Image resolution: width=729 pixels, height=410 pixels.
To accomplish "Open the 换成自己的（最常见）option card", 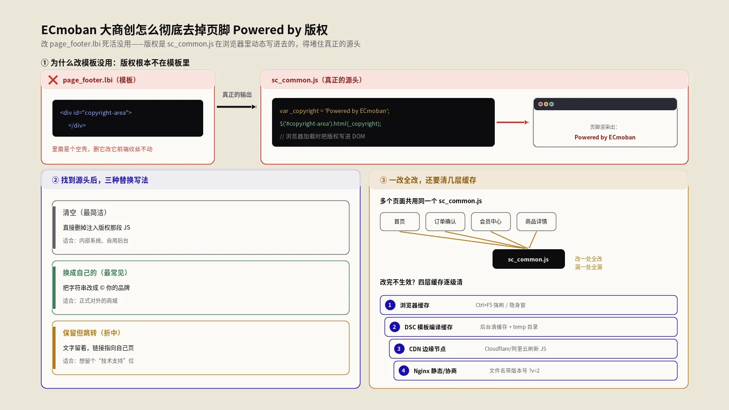I will [201, 287].
